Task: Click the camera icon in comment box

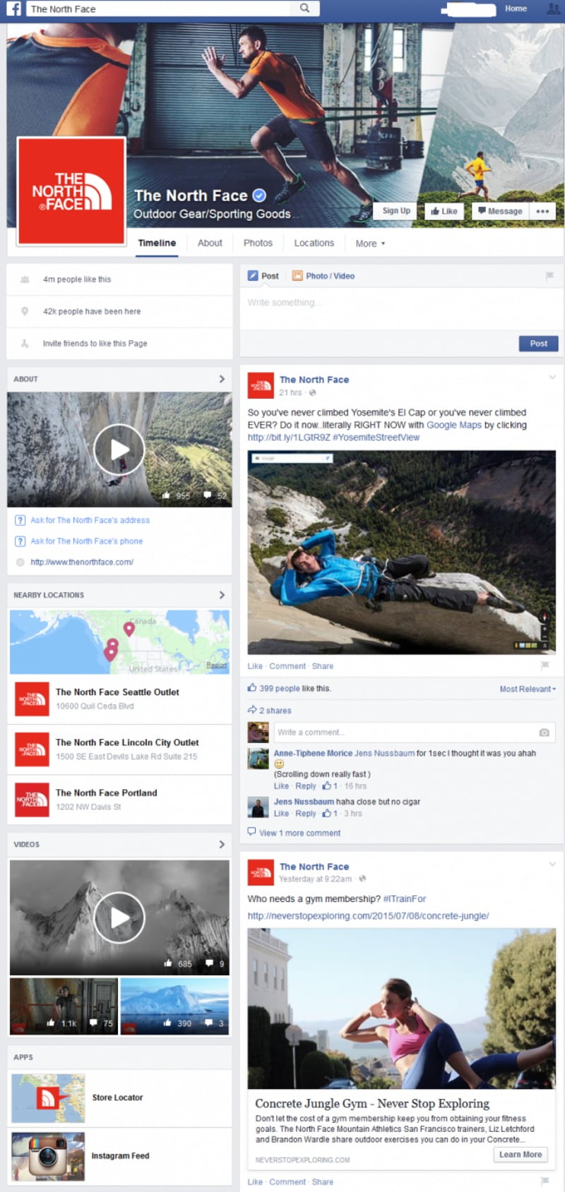Action: tap(544, 733)
